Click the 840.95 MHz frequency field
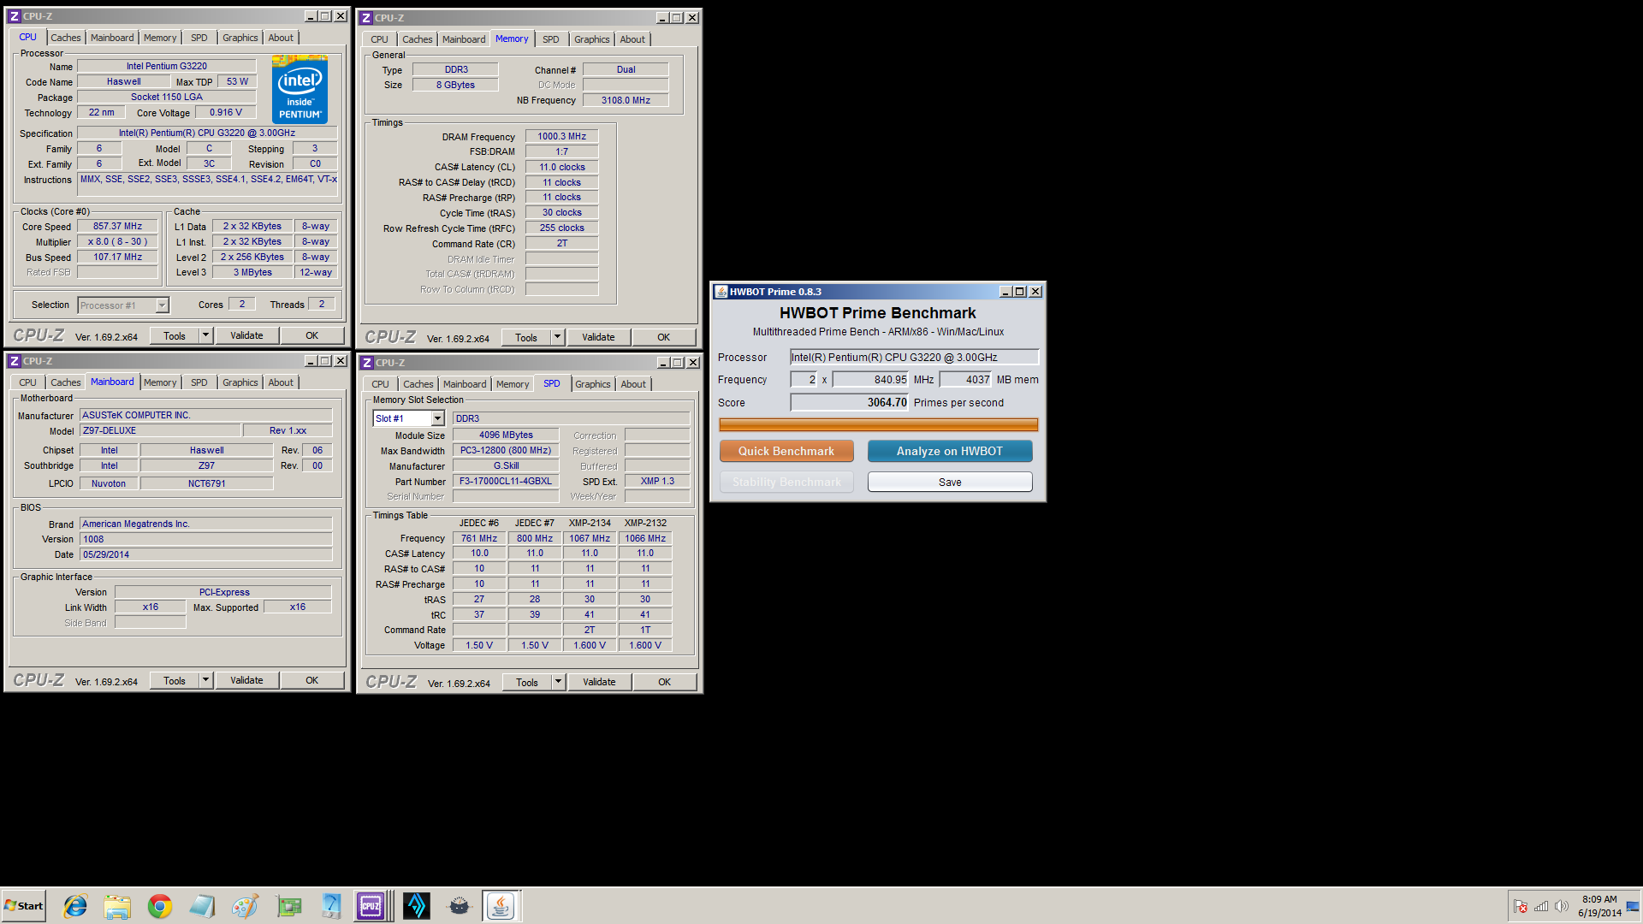The height and width of the screenshot is (924, 1643). [x=870, y=380]
